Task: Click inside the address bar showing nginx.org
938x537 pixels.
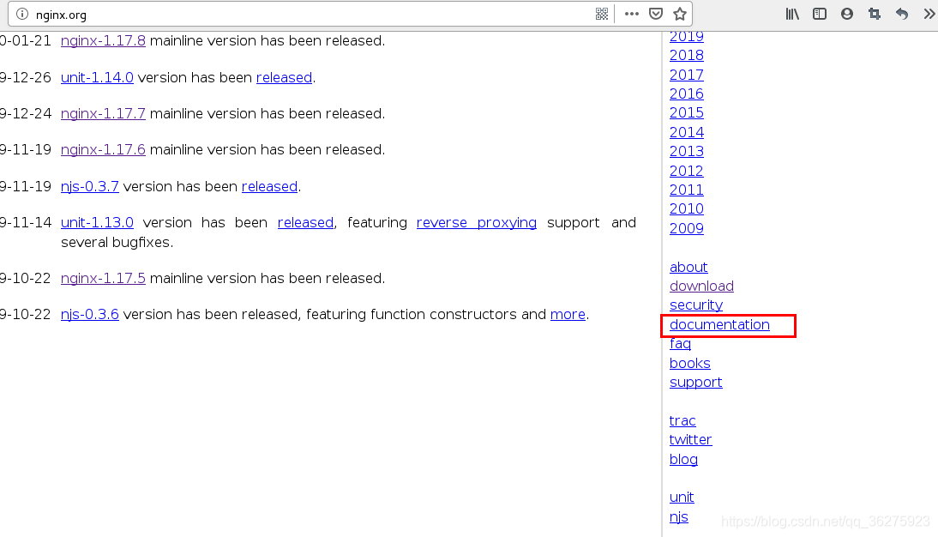Action: pos(257,14)
